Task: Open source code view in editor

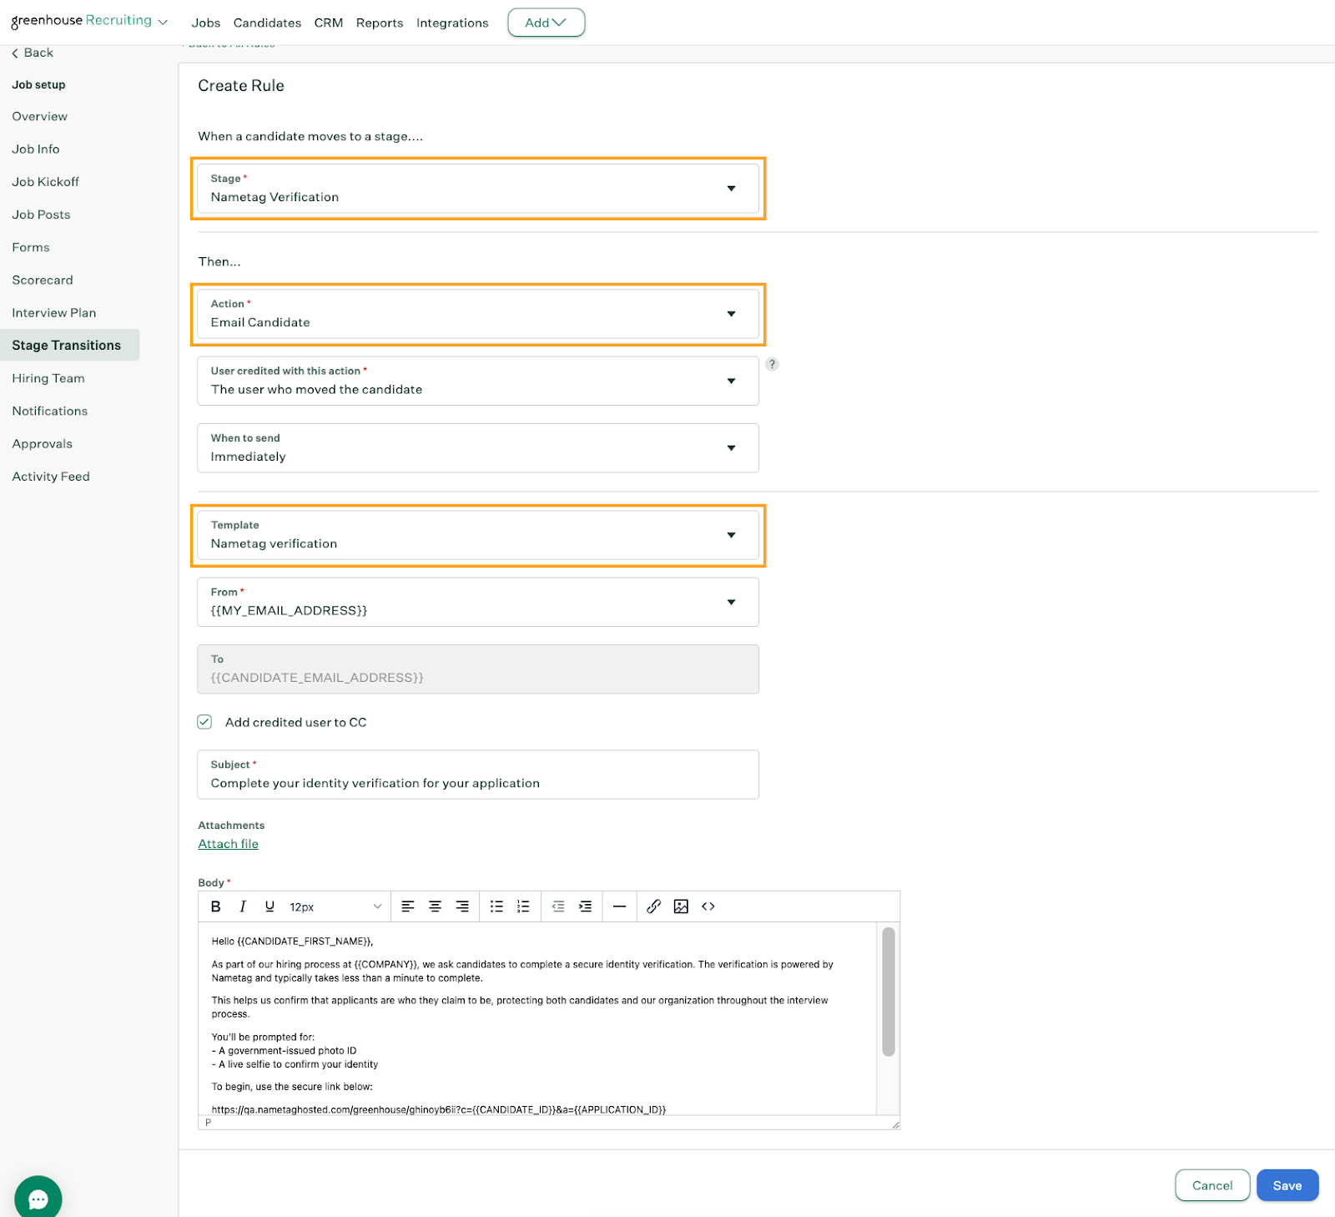Action: point(708,906)
